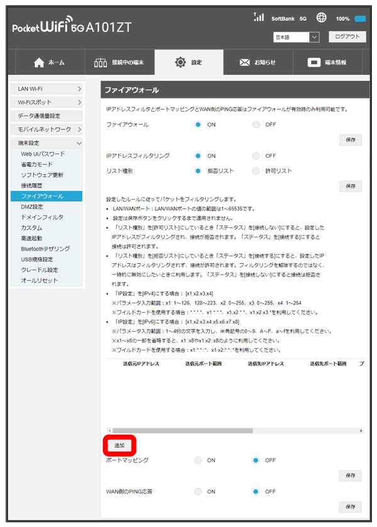Turn WAN側のPING応答 ON
Viewport: 377px width, 527px height.
coord(199,491)
